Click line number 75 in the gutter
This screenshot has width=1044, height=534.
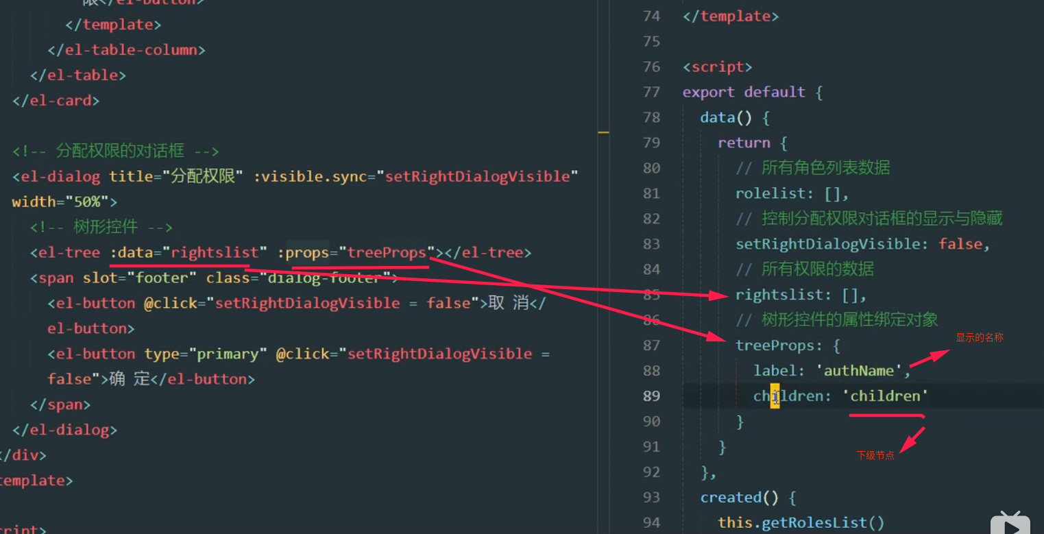(x=651, y=41)
